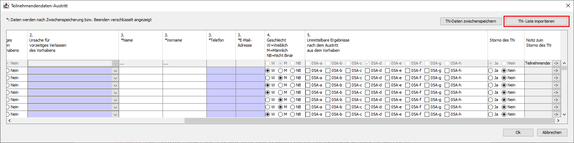
Task: Select M gender in first editable row
Action: [280, 70]
